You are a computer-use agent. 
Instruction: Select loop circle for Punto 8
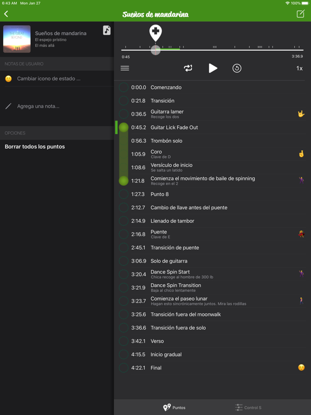(x=124, y=194)
